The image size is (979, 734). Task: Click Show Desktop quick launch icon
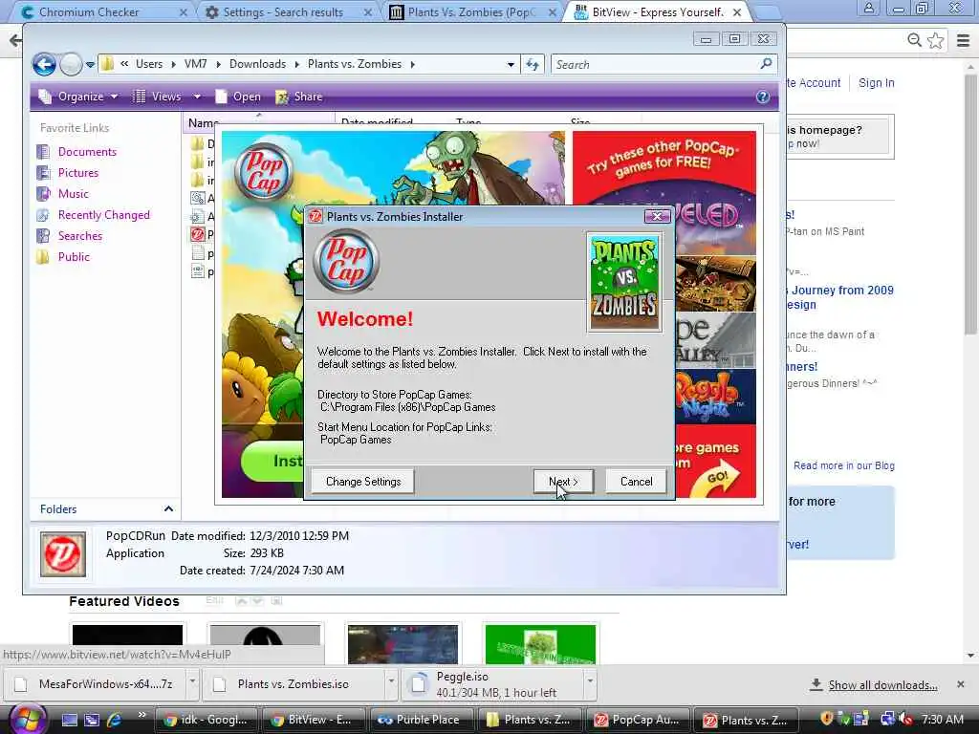tap(69, 720)
